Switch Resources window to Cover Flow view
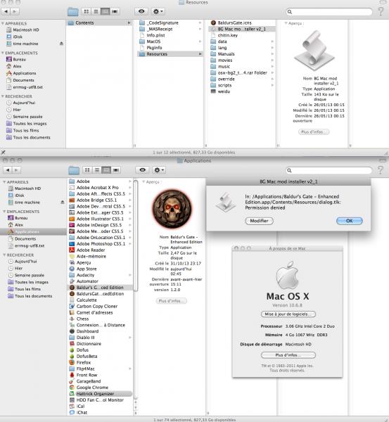This screenshot has height=422, width=389. pyautogui.click(x=115, y=11)
